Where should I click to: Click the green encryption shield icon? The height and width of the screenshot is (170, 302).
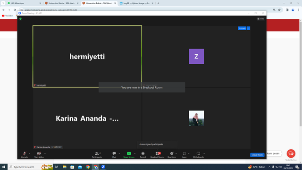pos(20,19)
